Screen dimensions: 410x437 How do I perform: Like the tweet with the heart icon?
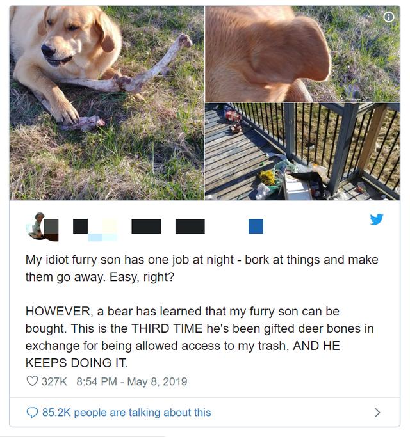point(32,381)
